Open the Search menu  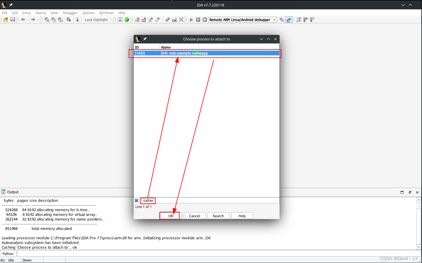tap(41, 13)
